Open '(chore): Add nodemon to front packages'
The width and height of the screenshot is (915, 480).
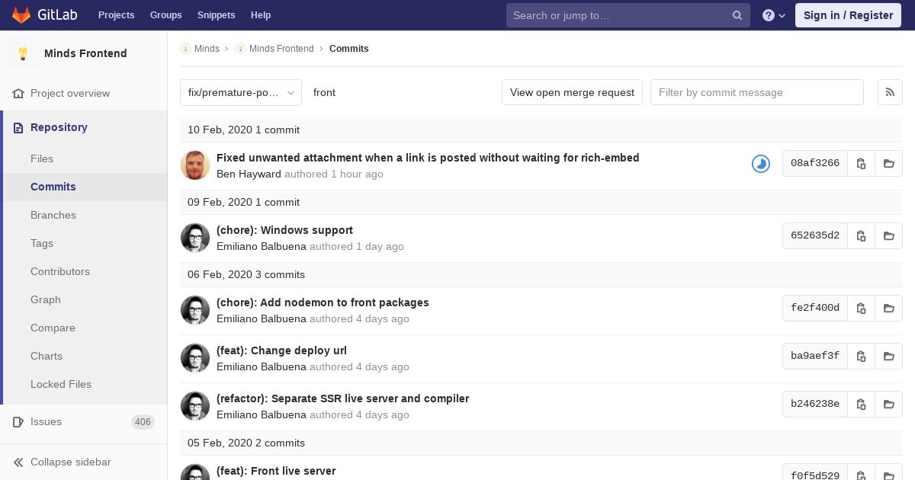pos(323,302)
